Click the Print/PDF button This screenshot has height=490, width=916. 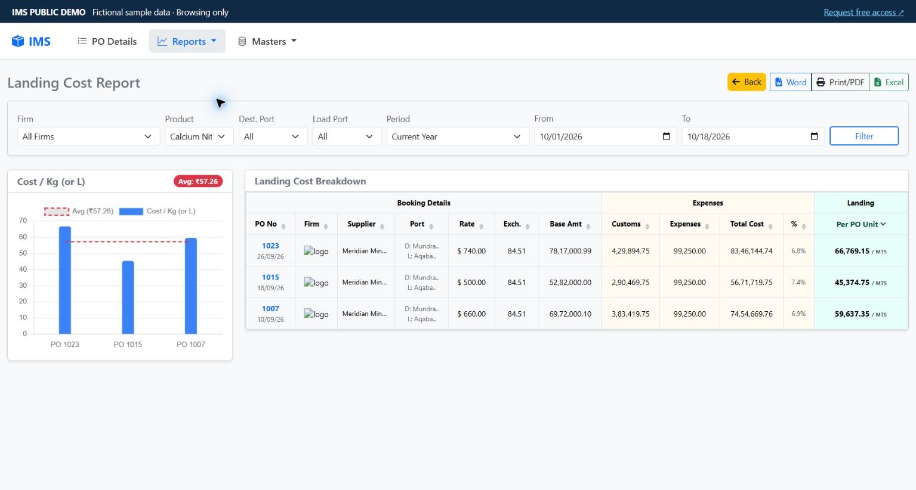[x=840, y=82]
